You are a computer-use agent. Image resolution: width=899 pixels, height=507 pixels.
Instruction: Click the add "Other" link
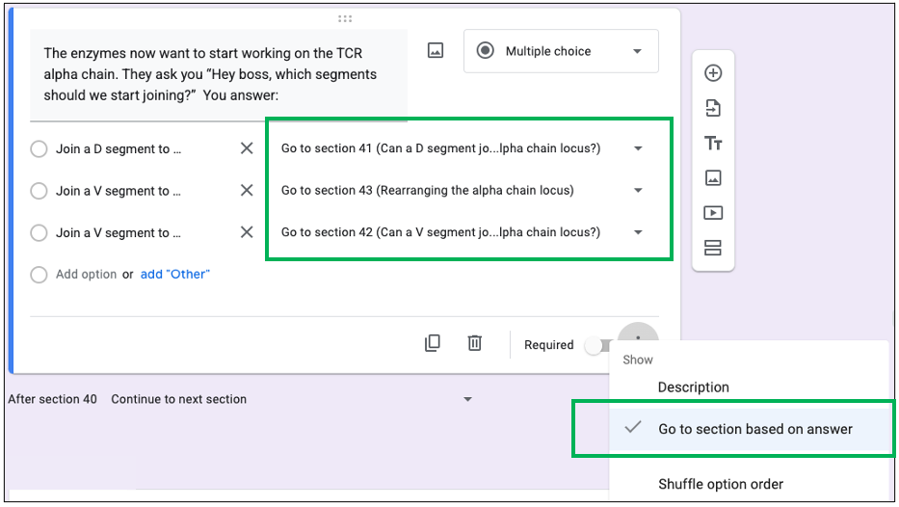174,274
